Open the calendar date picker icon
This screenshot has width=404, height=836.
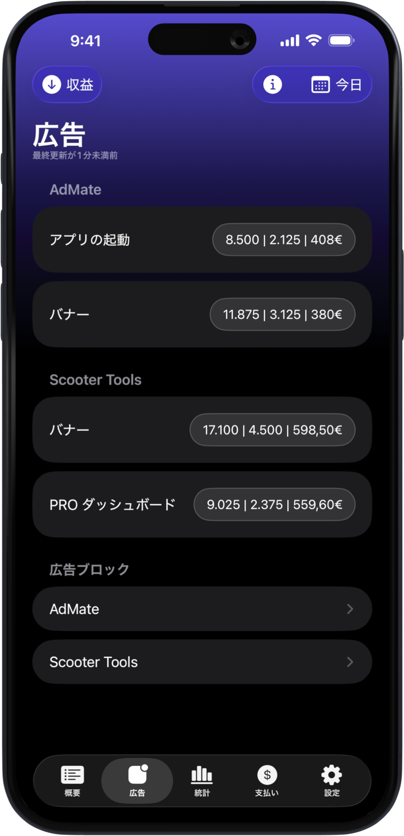320,85
